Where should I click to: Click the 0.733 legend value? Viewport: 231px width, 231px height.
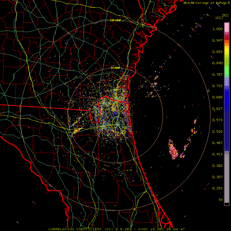coord(217,86)
